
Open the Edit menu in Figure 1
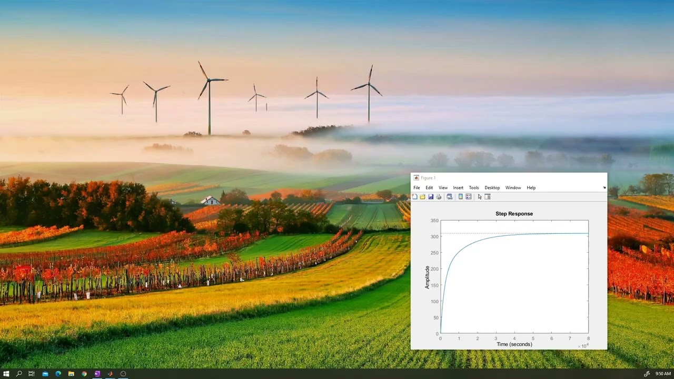[x=429, y=188]
